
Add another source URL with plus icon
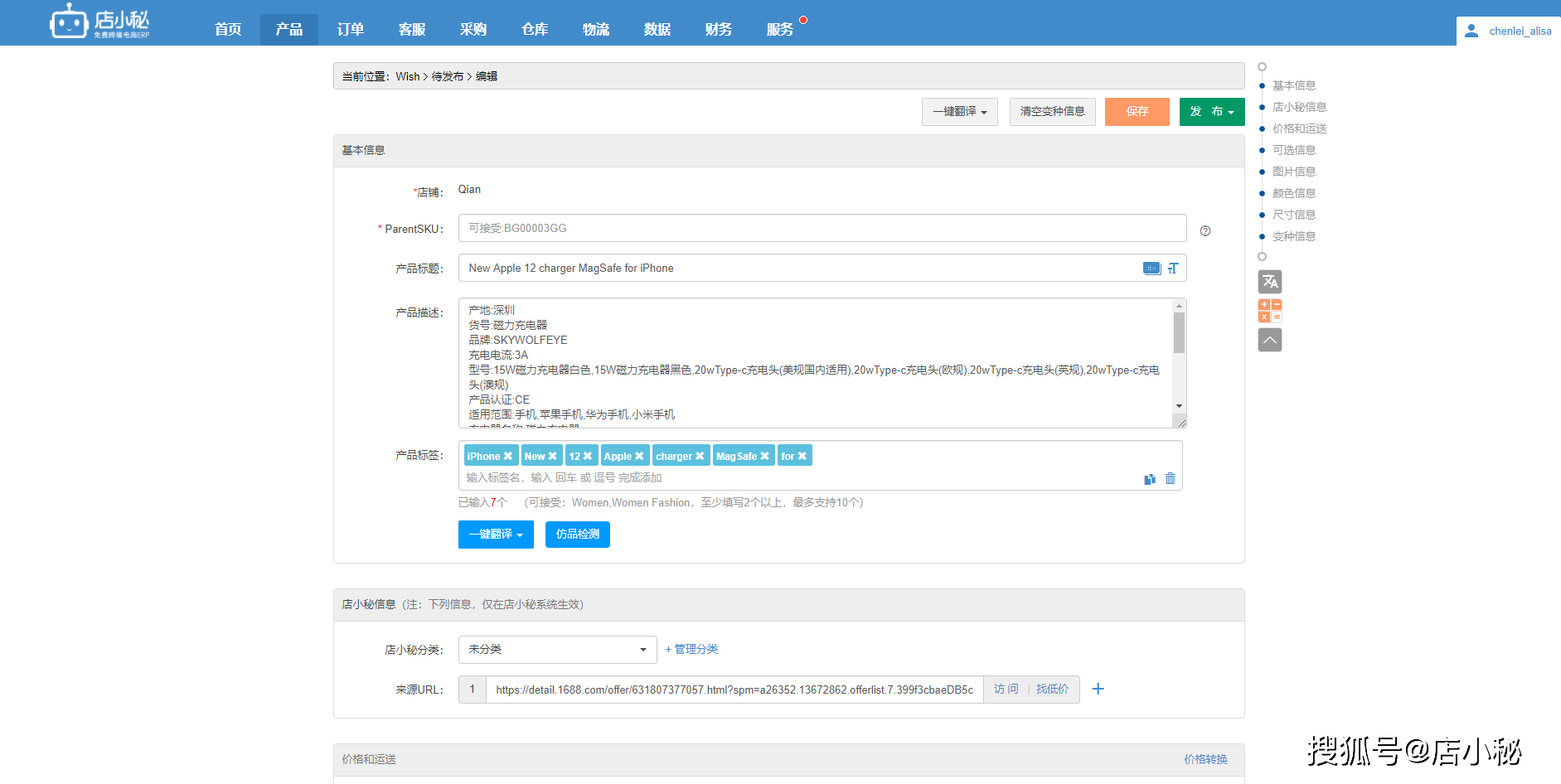(x=1098, y=690)
